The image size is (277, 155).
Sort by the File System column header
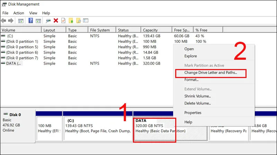click(102, 30)
